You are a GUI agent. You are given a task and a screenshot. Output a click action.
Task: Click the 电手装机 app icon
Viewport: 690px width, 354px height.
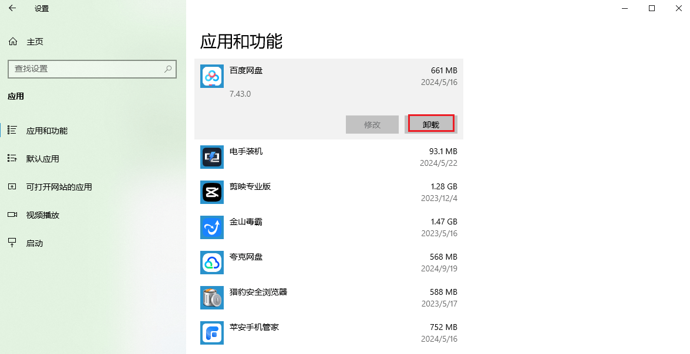pos(212,157)
